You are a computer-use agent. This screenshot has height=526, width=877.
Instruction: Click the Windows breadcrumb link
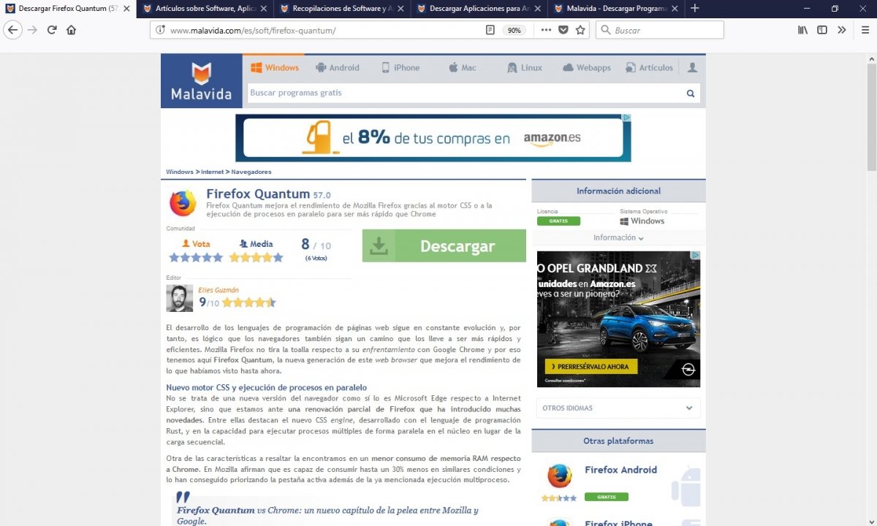pos(180,172)
